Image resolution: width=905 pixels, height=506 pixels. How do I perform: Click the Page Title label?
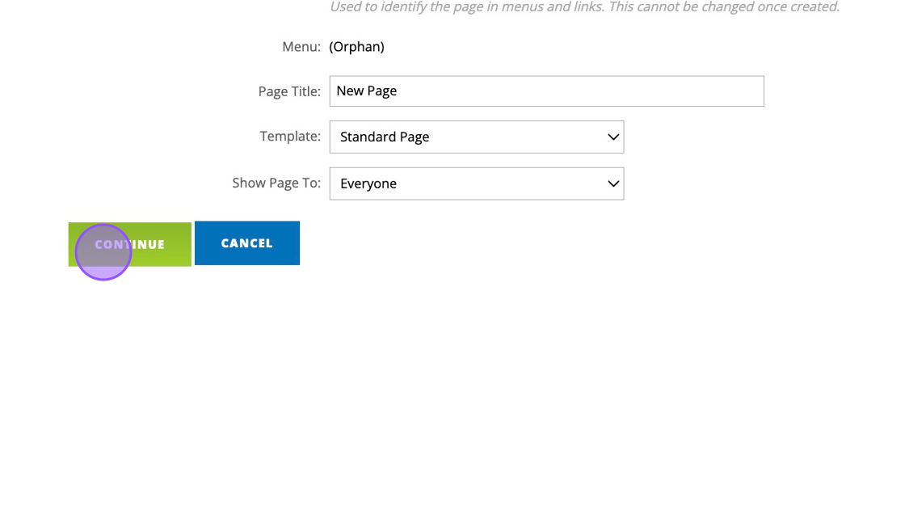click(x=289, y=91)
